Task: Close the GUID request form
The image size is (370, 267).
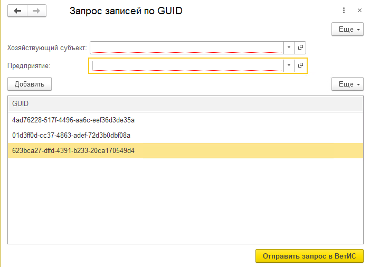Action: [359, 11]
